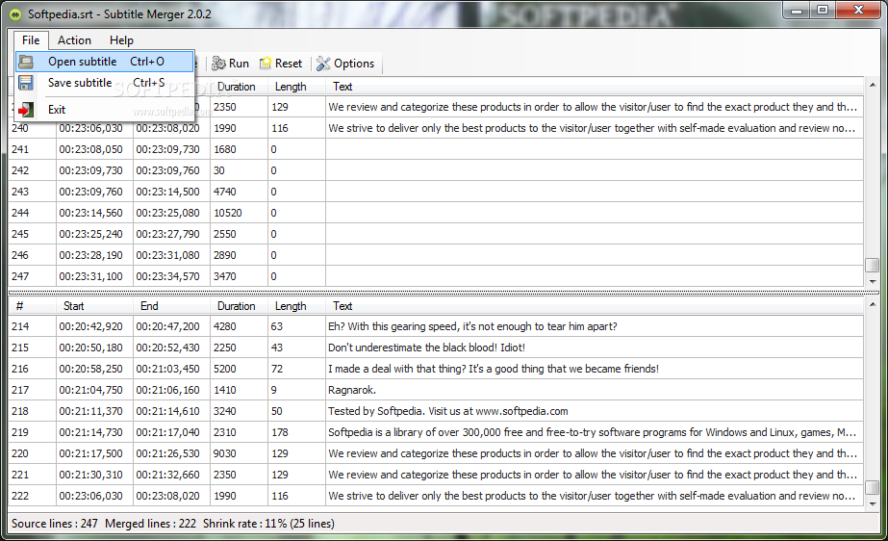Open the File menu
888x541 pixels.
(31, 40)
